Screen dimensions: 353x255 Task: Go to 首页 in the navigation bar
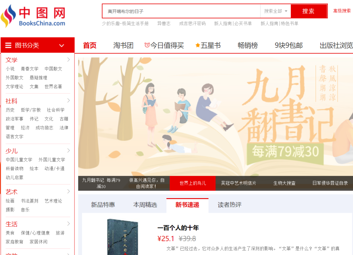pyautogui.click(x=90, y=45)
